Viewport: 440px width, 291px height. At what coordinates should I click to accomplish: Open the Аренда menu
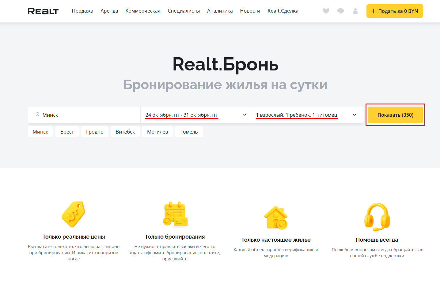pos(109,11)
